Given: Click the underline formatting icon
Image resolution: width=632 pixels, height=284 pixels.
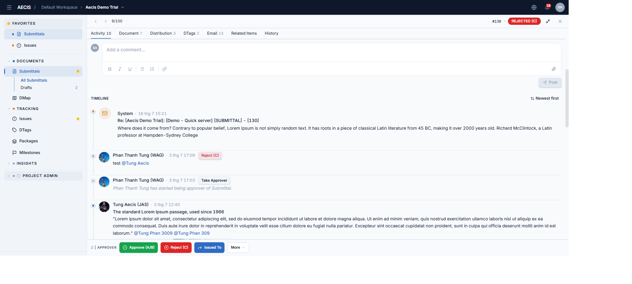Looking at the screenshot, I should click(x=130, y=69).
